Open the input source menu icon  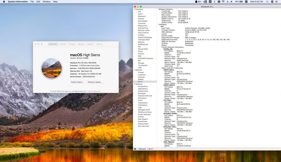(246, 2)
